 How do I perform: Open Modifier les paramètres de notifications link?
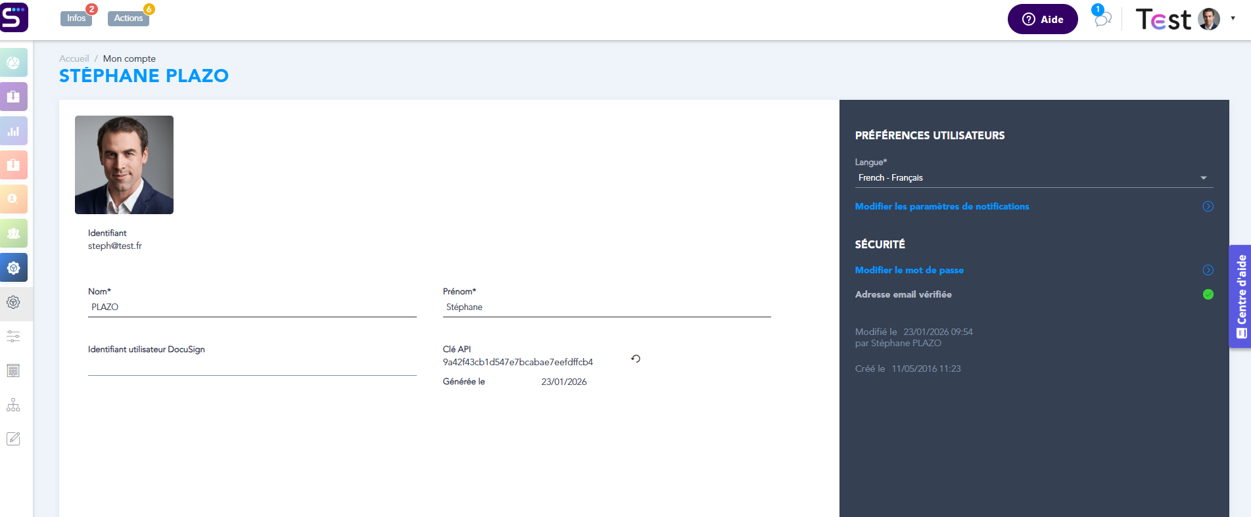(x=941, y=206)
